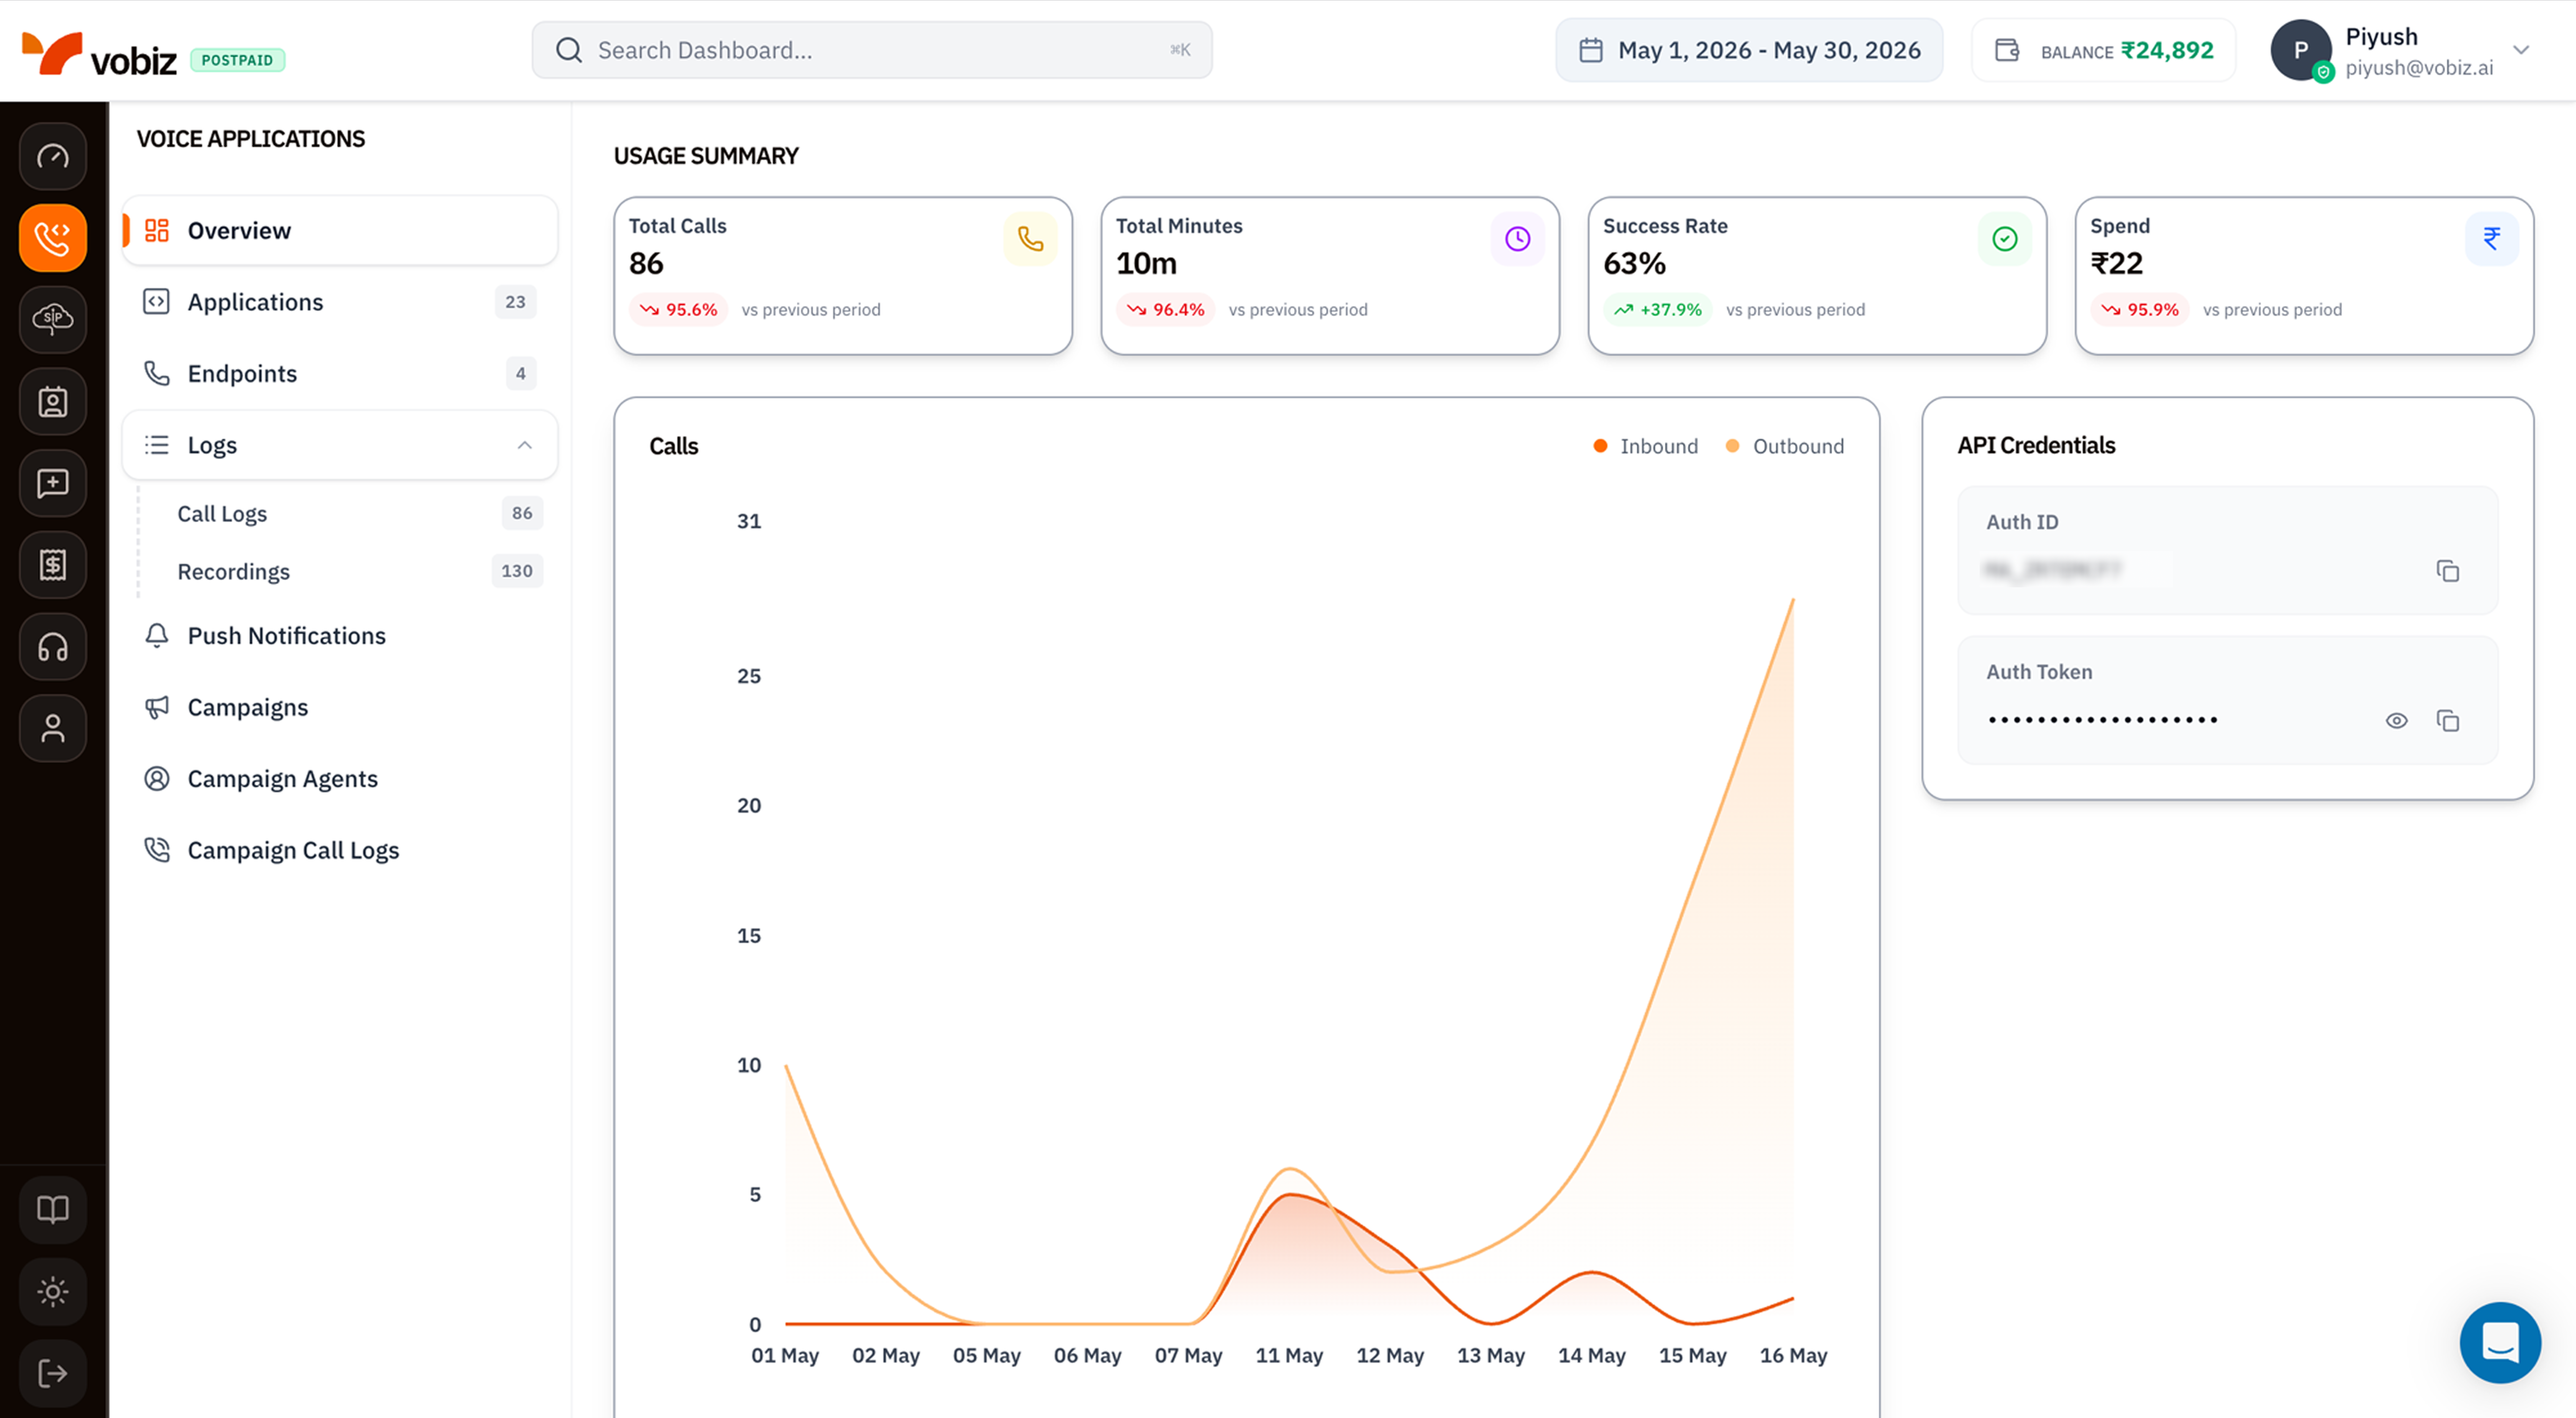The height and width of the screenshot is (1418, 2576).
Task: Click the Spend 95.9% change badge
Action: pos(2140,310)
